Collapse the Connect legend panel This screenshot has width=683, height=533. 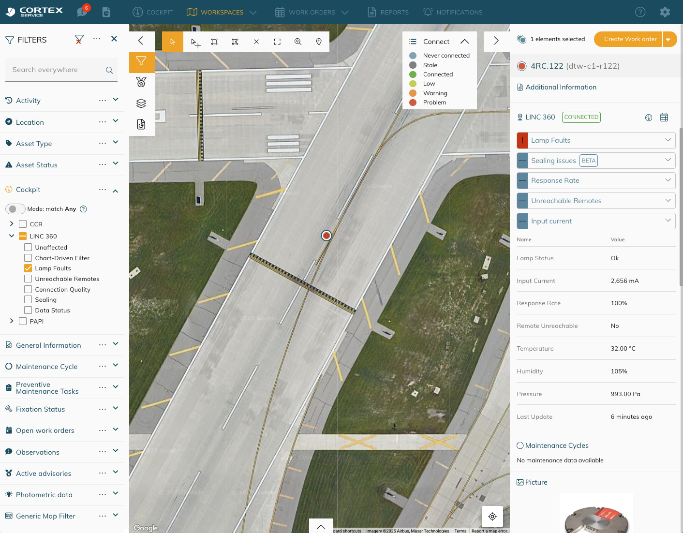tap(464, 42)
